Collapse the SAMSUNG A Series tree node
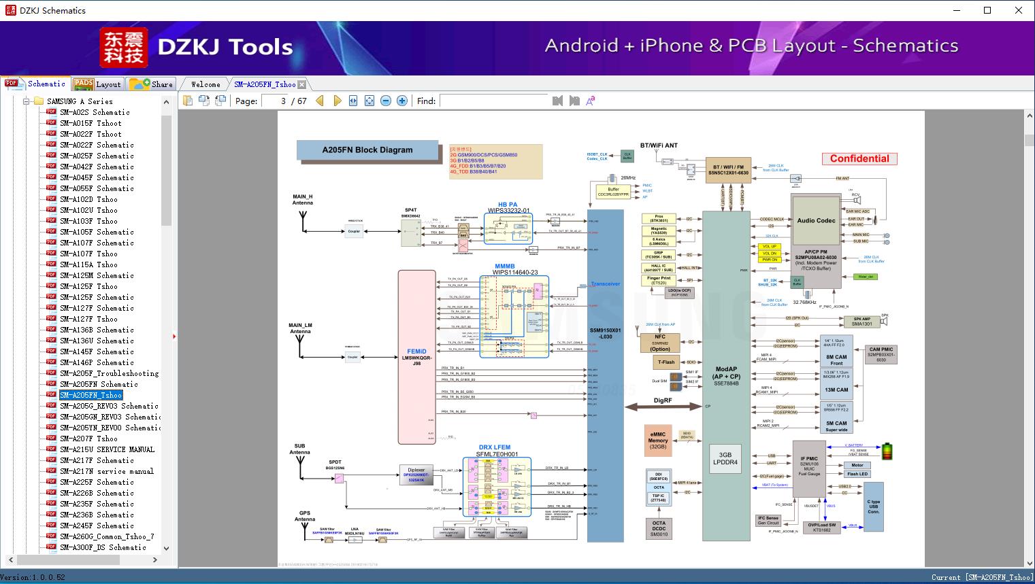 pyautogui.click(x=27, y=101)
